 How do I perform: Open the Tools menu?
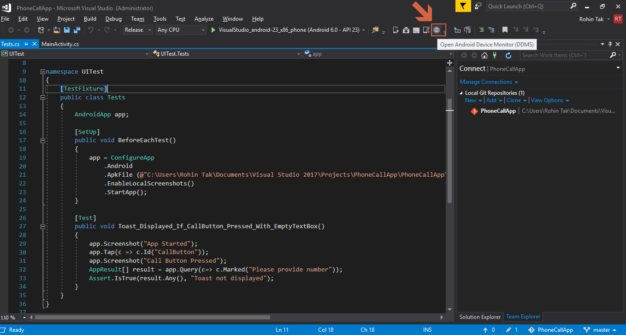pyautogui.click(x=160, y=19)
